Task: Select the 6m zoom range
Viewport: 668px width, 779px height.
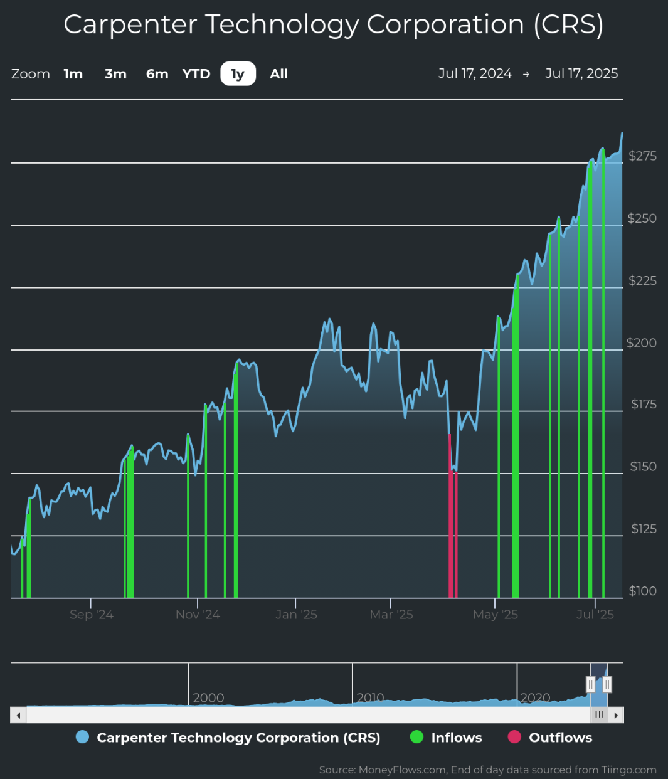Action: pyautogui.click(x=157, y=74)
